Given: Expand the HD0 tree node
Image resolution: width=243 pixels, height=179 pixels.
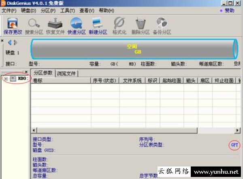Looking at the screenshot, I should (x=6, y=79).
